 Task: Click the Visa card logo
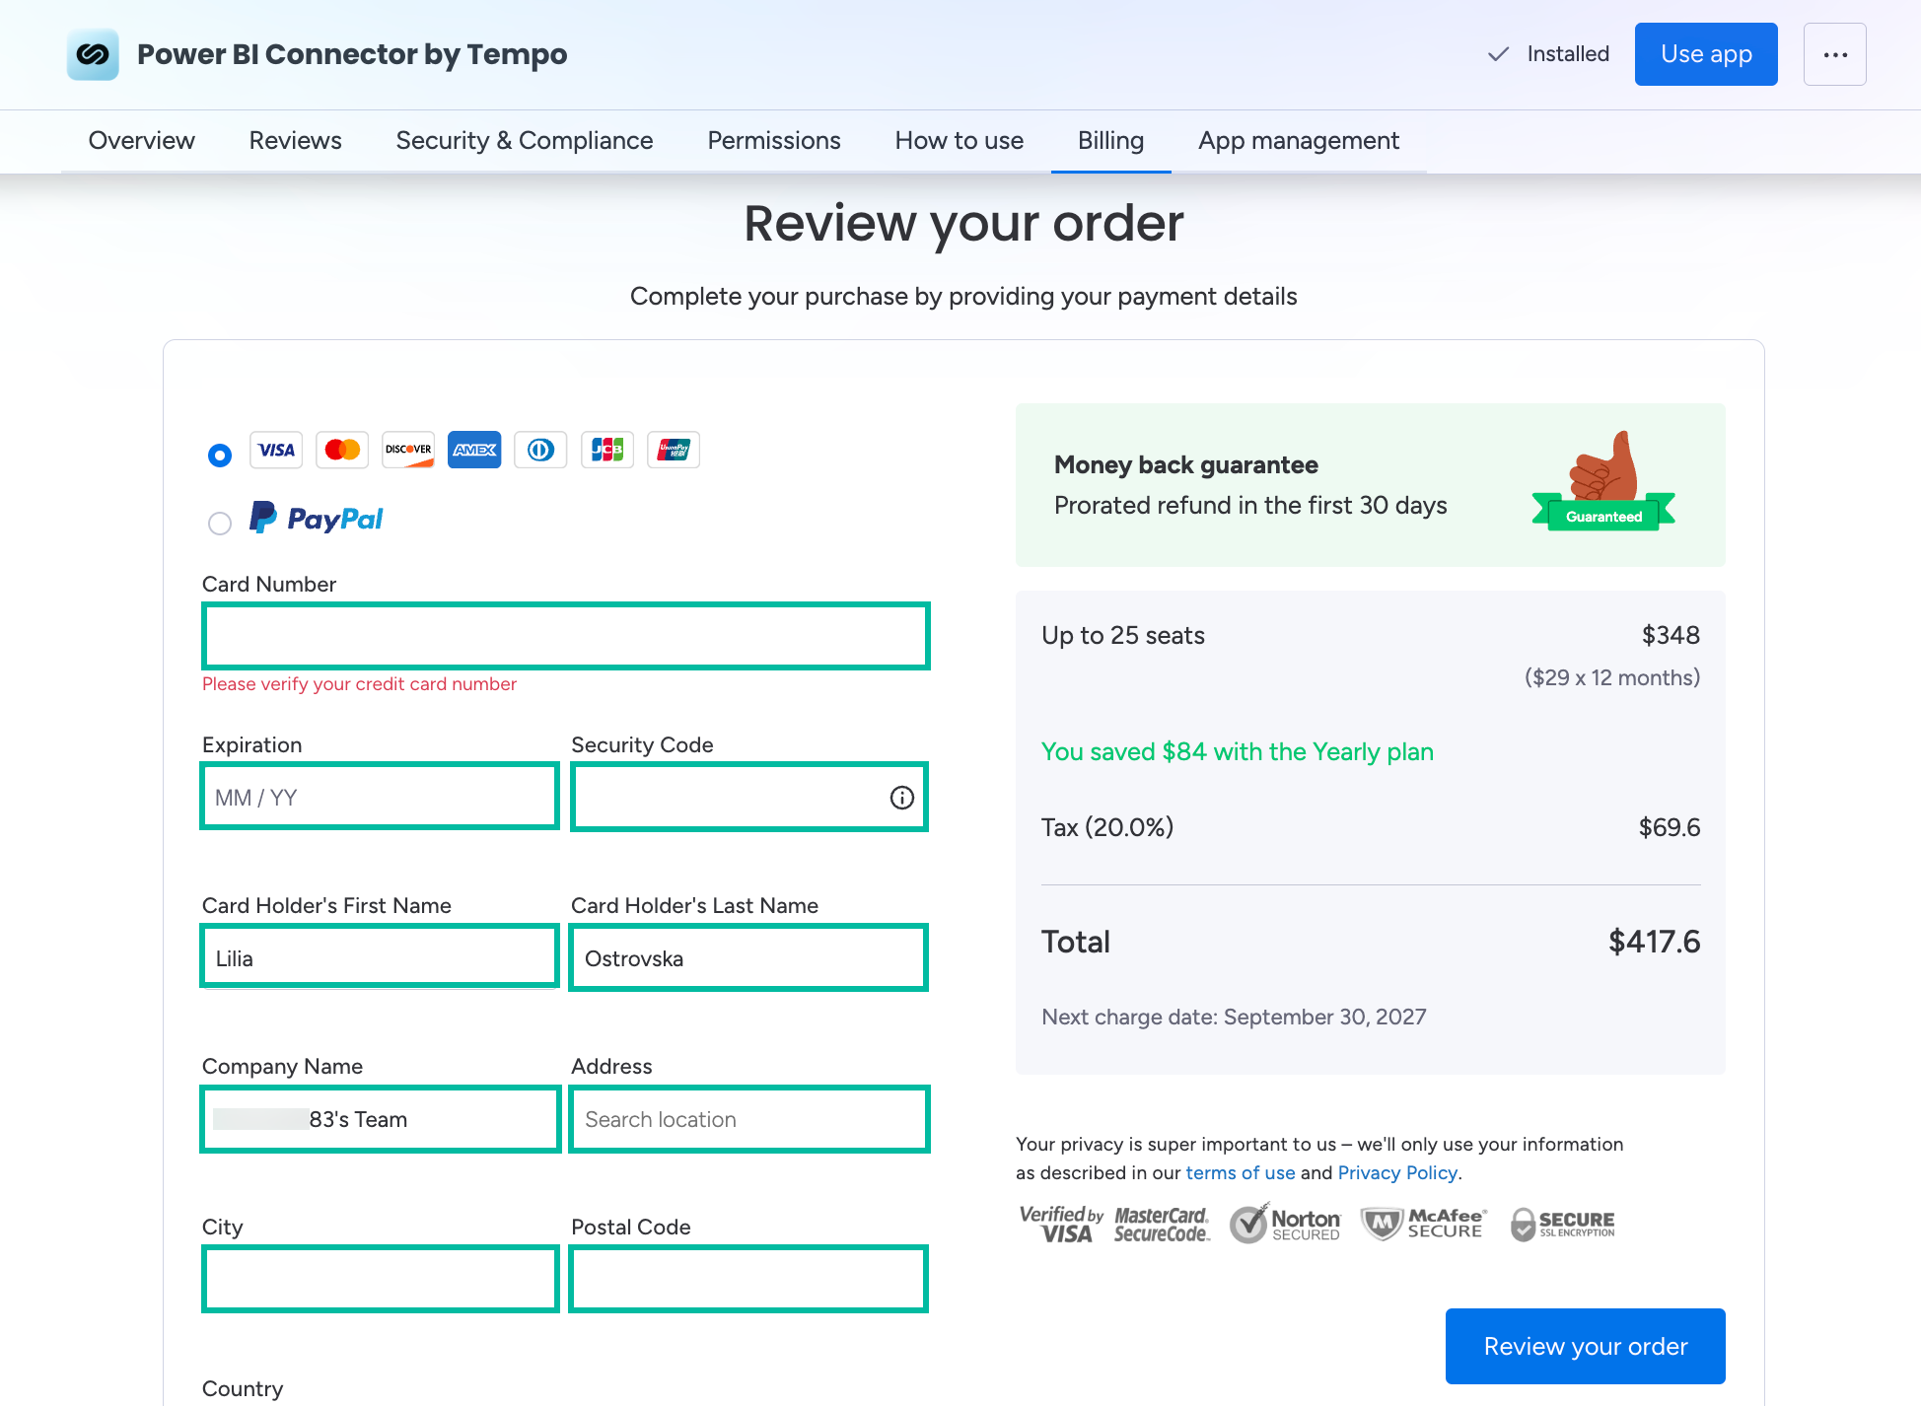(276, 450)
